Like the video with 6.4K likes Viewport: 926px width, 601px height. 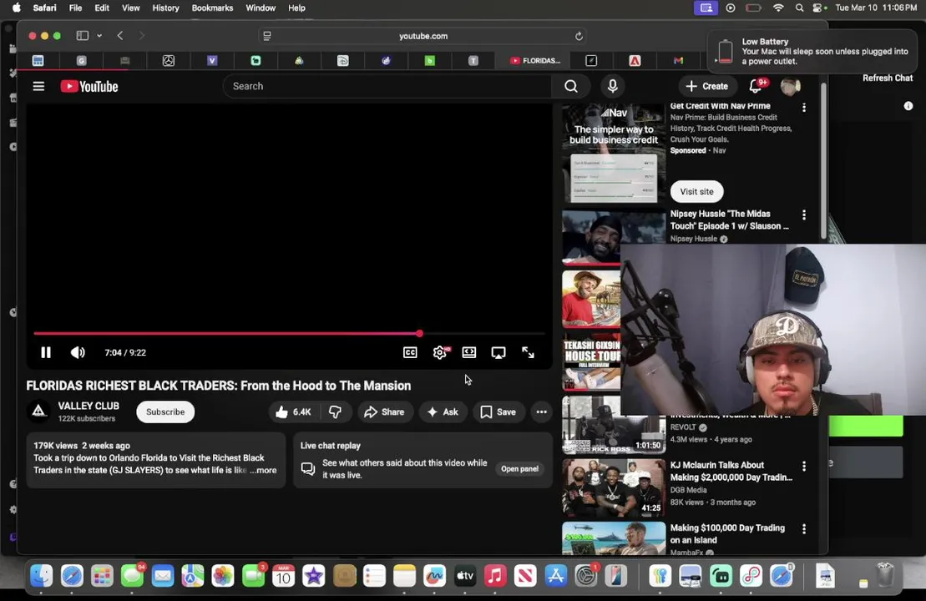click(x=294, y=412)
